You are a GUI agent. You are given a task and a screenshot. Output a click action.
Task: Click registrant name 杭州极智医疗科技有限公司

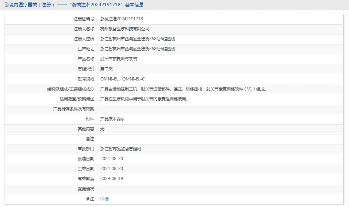click(x=125, y=29)
